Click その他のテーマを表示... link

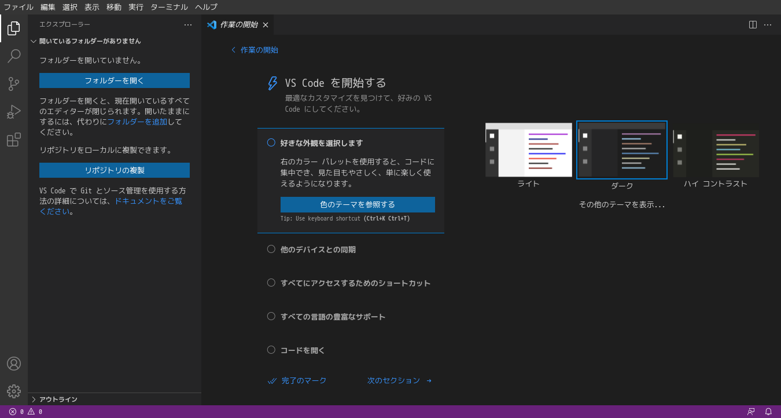pyautogui.click(x=622, y=204)
